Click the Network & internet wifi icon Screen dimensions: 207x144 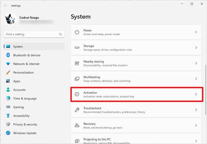(8, 64)
